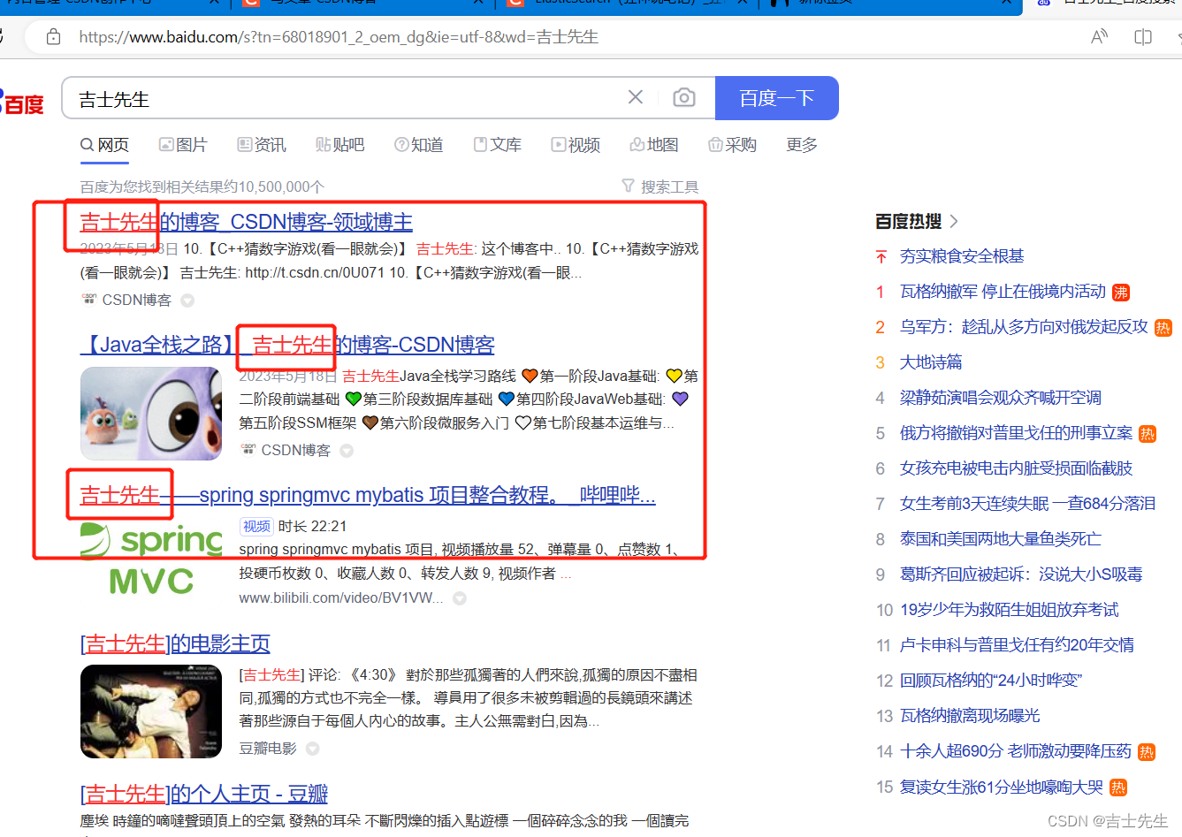
Task: Open the 采购 tab
Action: [733, 145]
